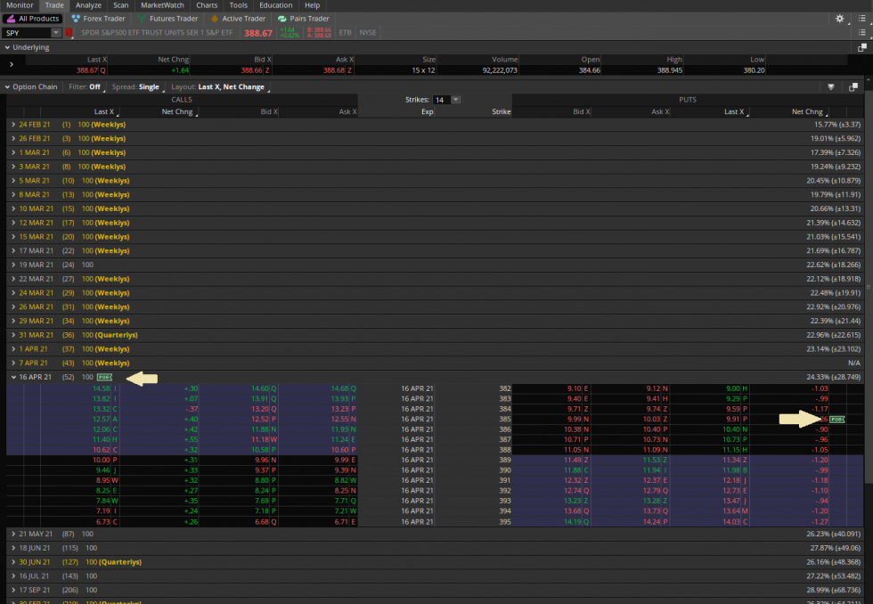Viewport: 873px width, 604px height.
Task: Collapse the Underlying section
Action: [7, 47]
